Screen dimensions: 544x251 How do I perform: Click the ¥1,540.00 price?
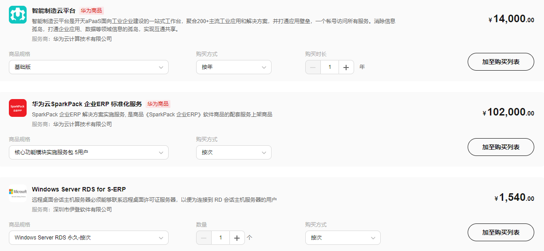click(x=514, y=198)
